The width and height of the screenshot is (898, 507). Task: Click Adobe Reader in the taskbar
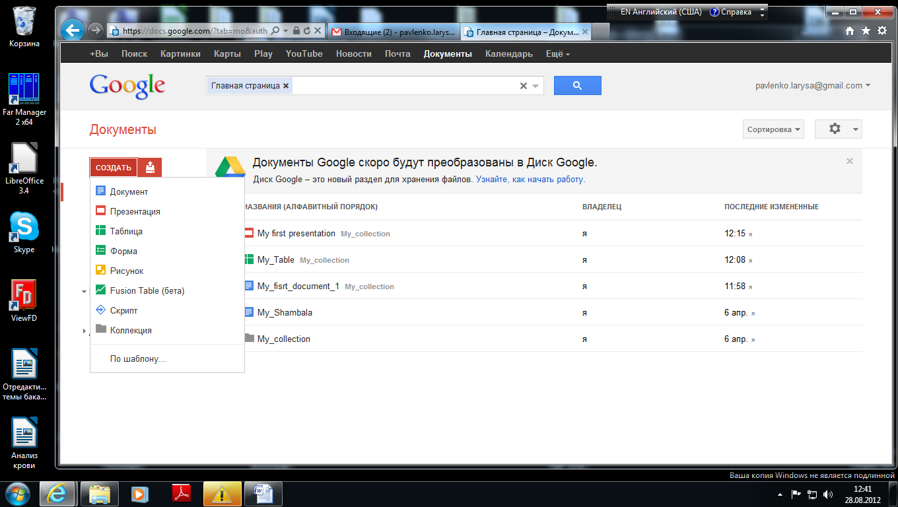[182, 493]
